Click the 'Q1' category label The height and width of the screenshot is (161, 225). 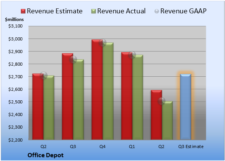point(132,147)
